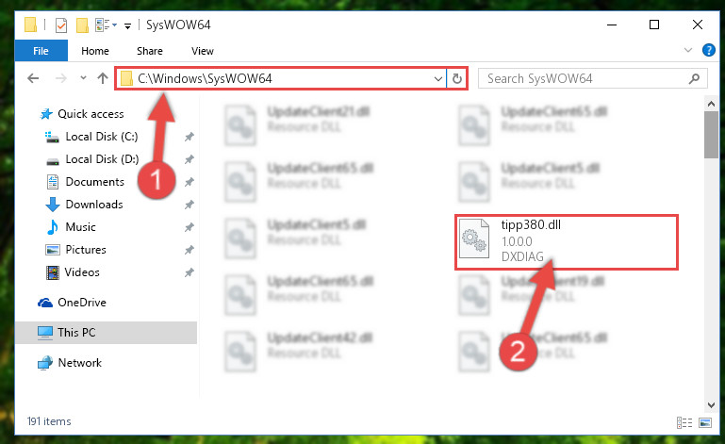
Task: Unpin Documents from Quick access
Action: point(189,182)
